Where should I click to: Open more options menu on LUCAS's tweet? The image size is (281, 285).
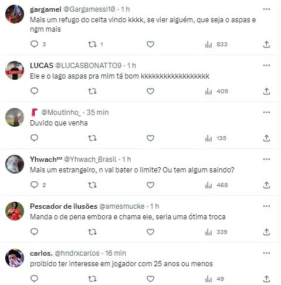[x=266, y=66]
